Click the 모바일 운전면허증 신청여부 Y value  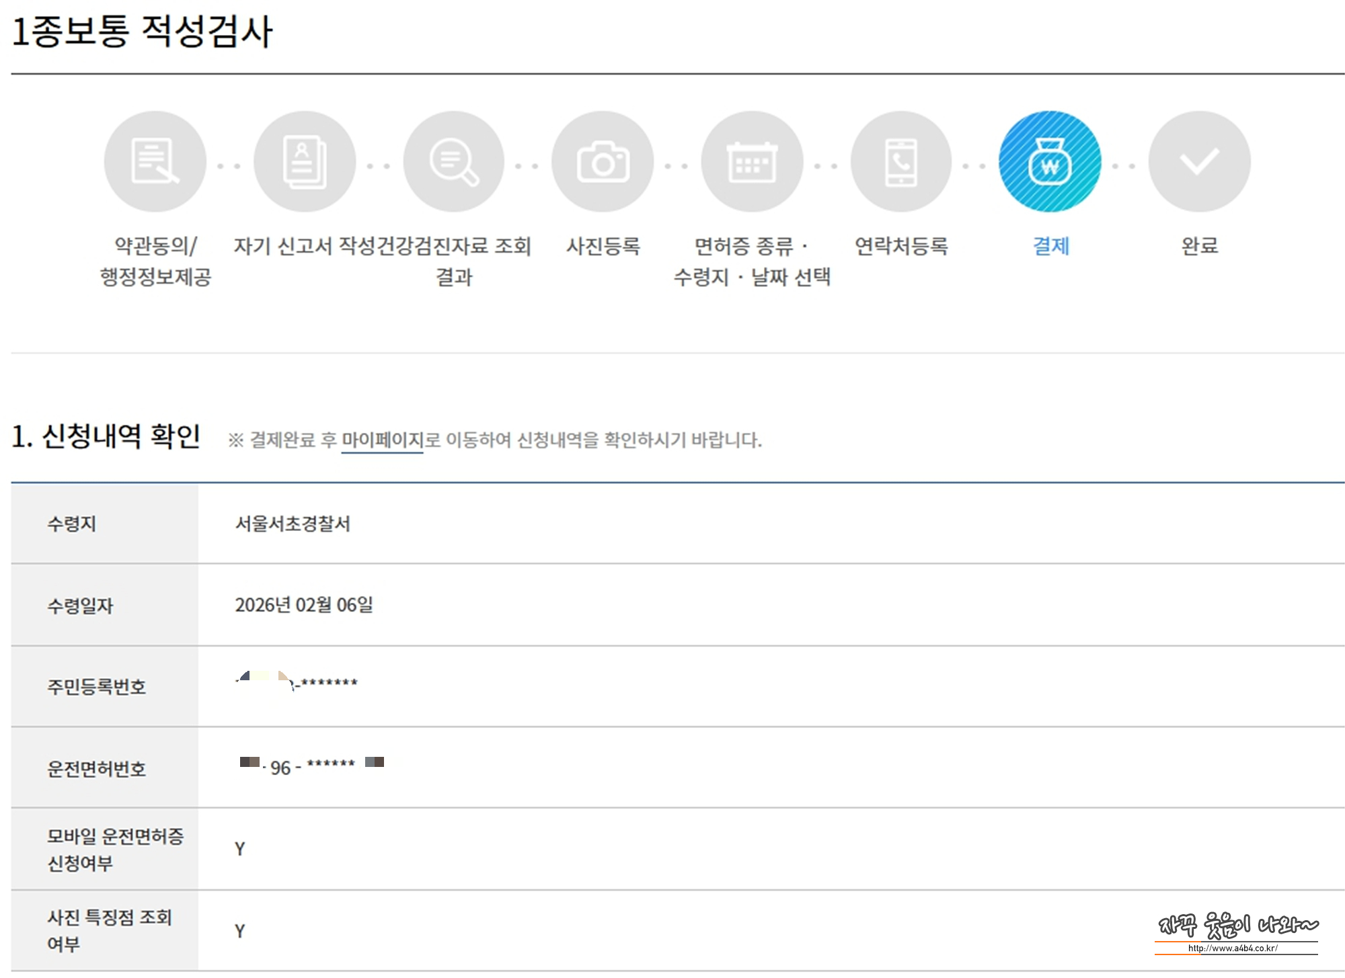point(239,849)
